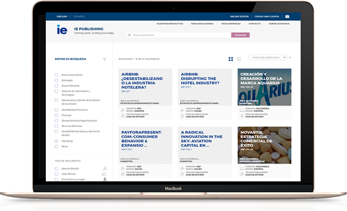Open Nuestros Productos menu
The image size is (347, 211).
170,24
